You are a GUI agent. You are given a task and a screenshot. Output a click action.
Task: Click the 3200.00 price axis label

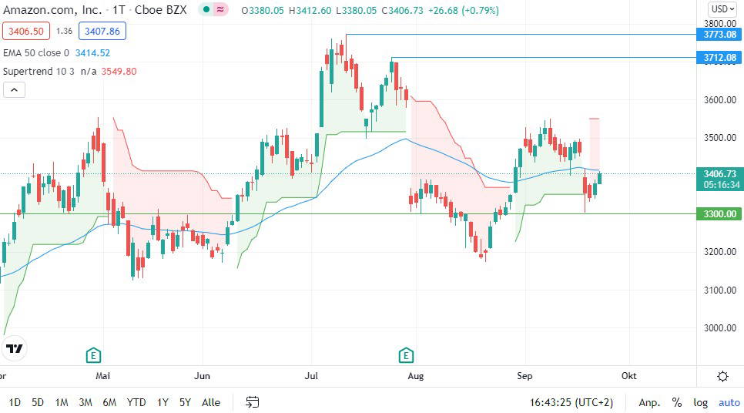pyautogui.click(x=720, y=252)
